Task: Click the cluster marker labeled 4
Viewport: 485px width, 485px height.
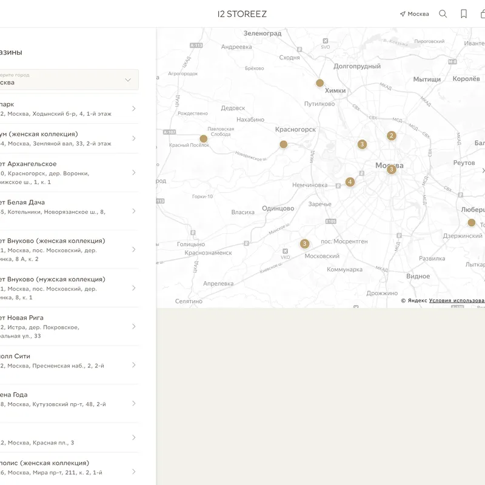Action: point(350,182)
